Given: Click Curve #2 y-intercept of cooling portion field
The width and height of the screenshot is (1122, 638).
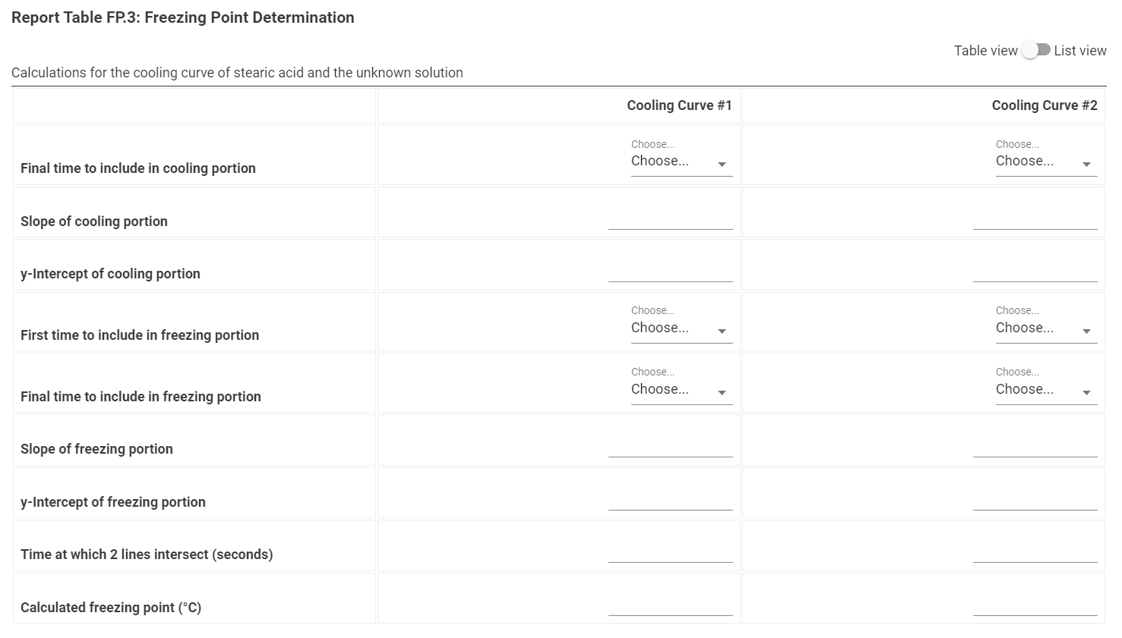Looking at the screenshot, I should pos(1035,272).
